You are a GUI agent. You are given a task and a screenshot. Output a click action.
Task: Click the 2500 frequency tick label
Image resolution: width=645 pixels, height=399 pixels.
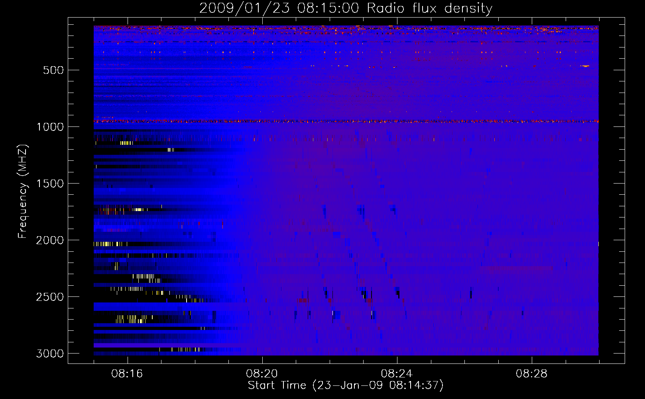50,297
